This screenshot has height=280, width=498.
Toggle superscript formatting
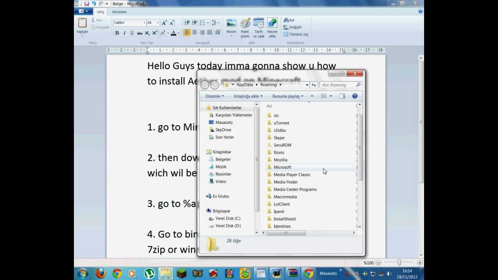pyautogui.click(x=154, y=33)
